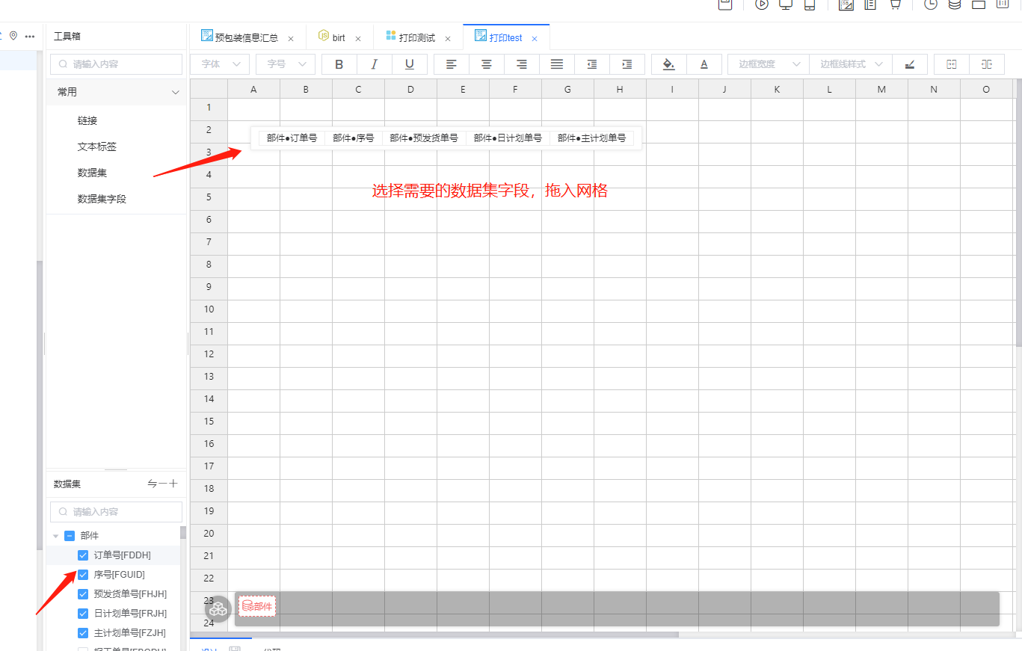Switch to the 预包装信息汇总 tab
1022x651 pixels.
pos(246,38)
